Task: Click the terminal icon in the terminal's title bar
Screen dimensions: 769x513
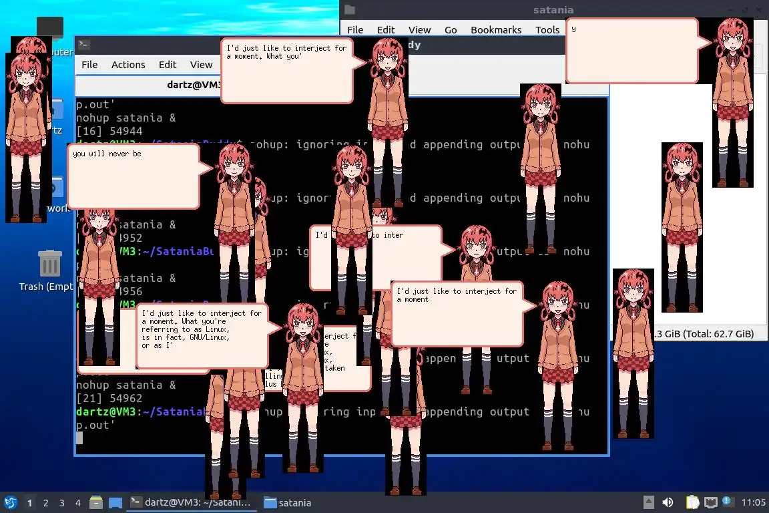Action: click(x=83, y=44)
